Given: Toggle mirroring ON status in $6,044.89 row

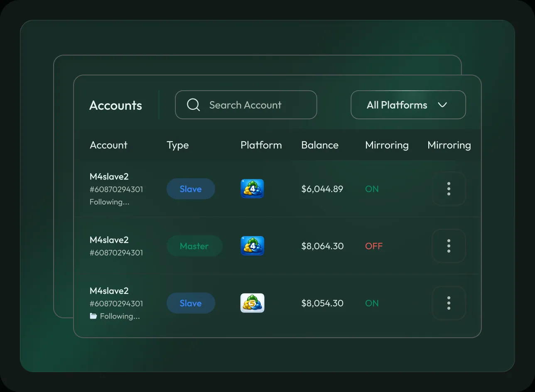Looking at the screenshot, I should pos(372,189).
